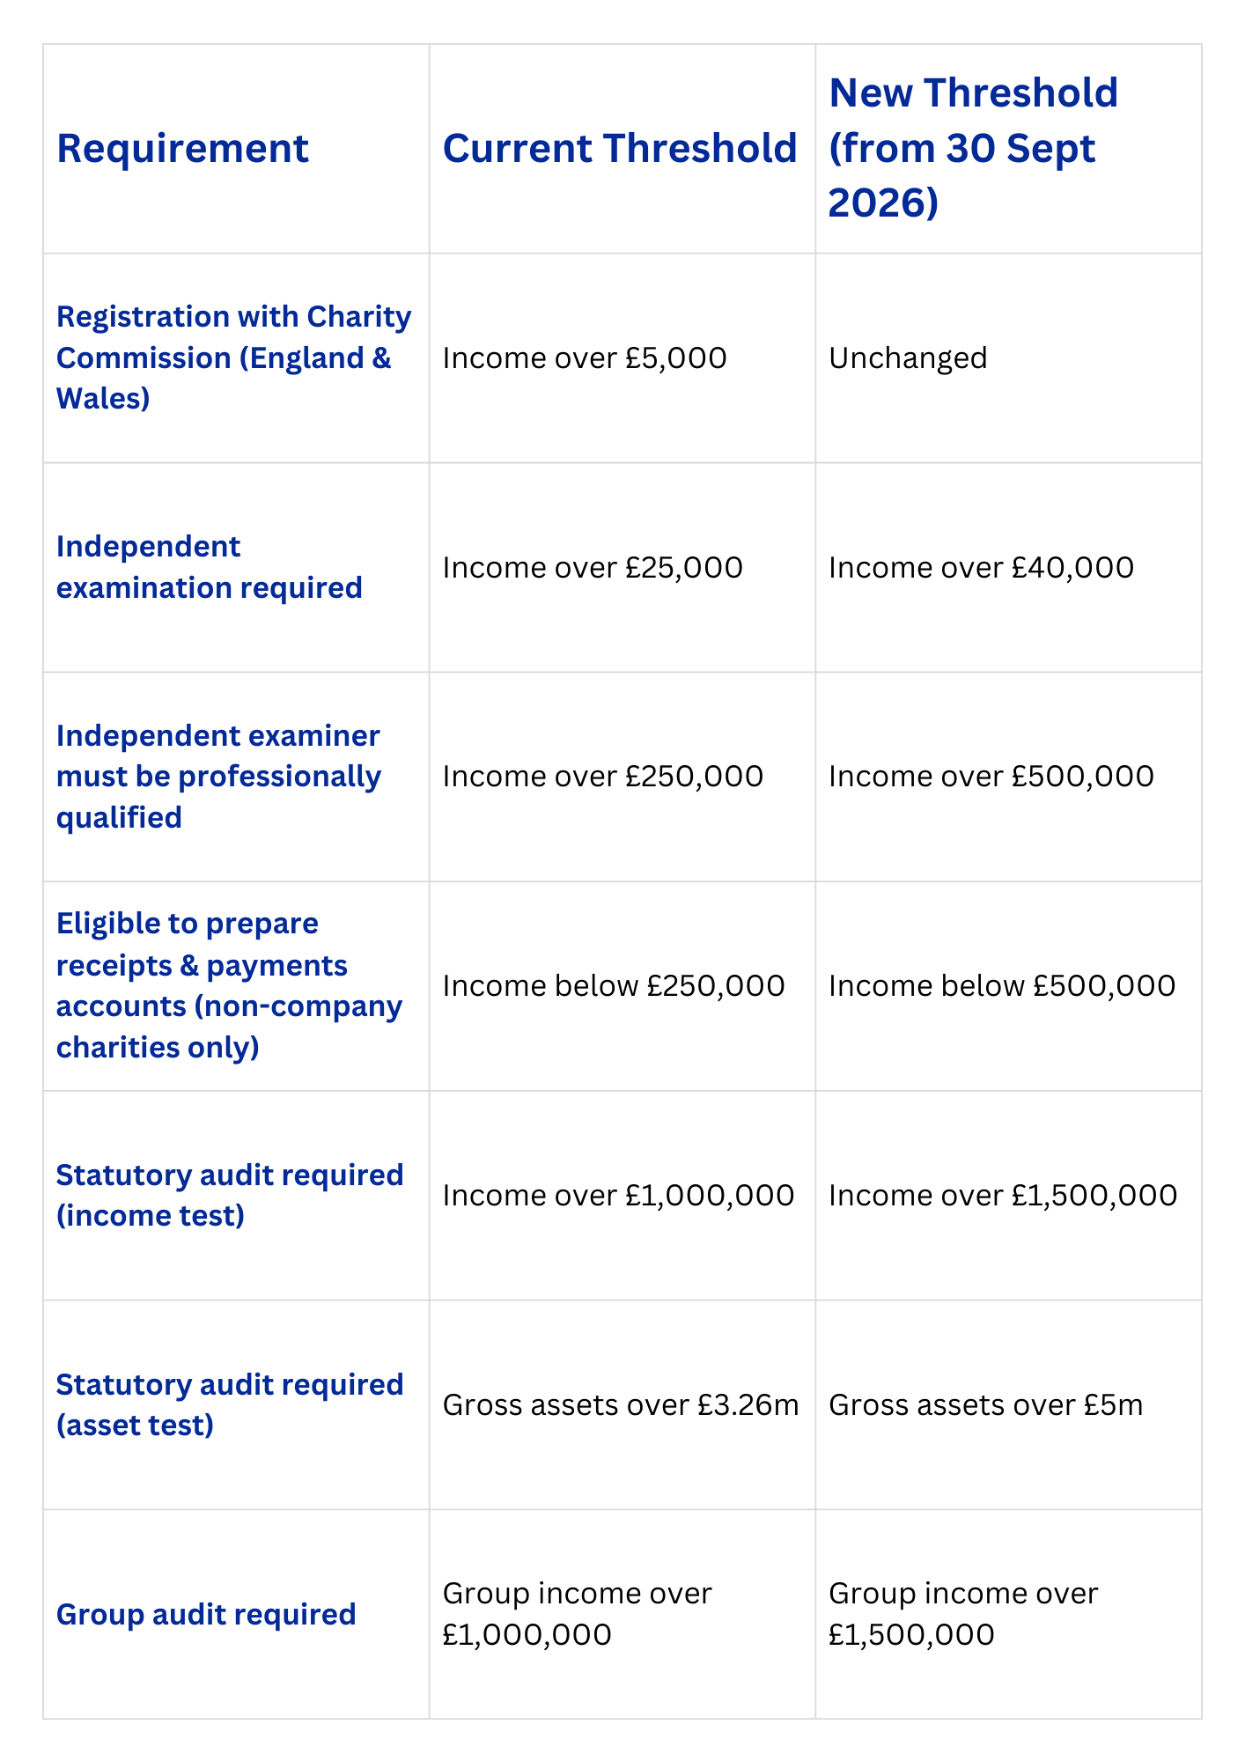Click the 'Income over £5,000' cell

[x=585, y=357]
